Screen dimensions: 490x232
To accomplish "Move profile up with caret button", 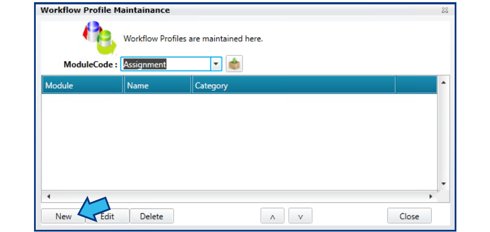I will tap(272, 216).
